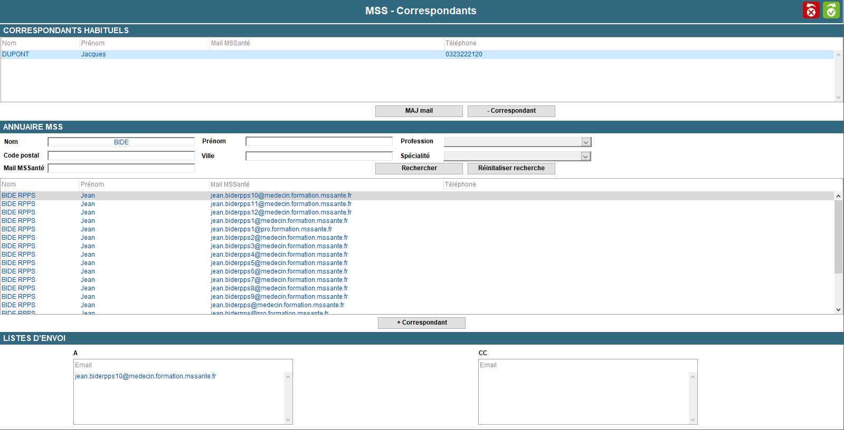This screenshot has width=844, height=430.
Task: Select jean.biderpps10 email in A list
Action: [x=146, y=376]
